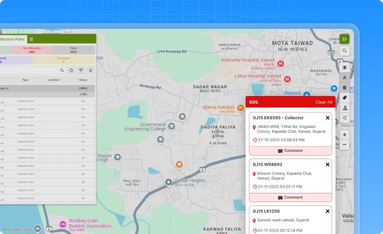
Task: Collapse the sidebar with the green double-chevron button
Action: click(x=344, y=39)
